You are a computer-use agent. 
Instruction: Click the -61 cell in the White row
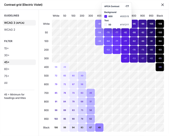point(99,24)
